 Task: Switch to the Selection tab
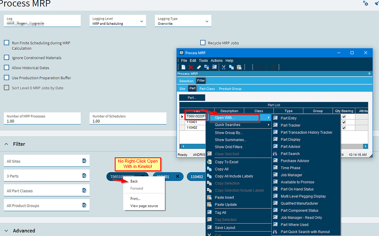click(186, 81)
